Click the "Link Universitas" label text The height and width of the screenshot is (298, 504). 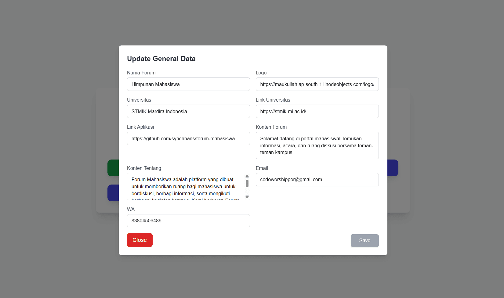273,100
